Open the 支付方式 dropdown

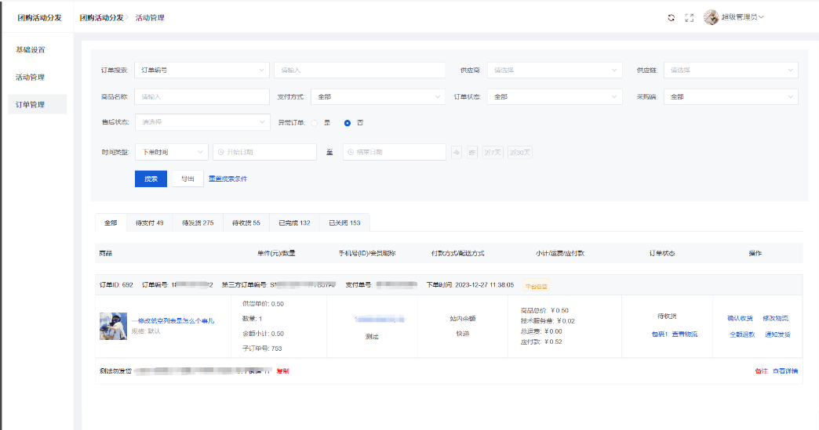tap(378, 97)
